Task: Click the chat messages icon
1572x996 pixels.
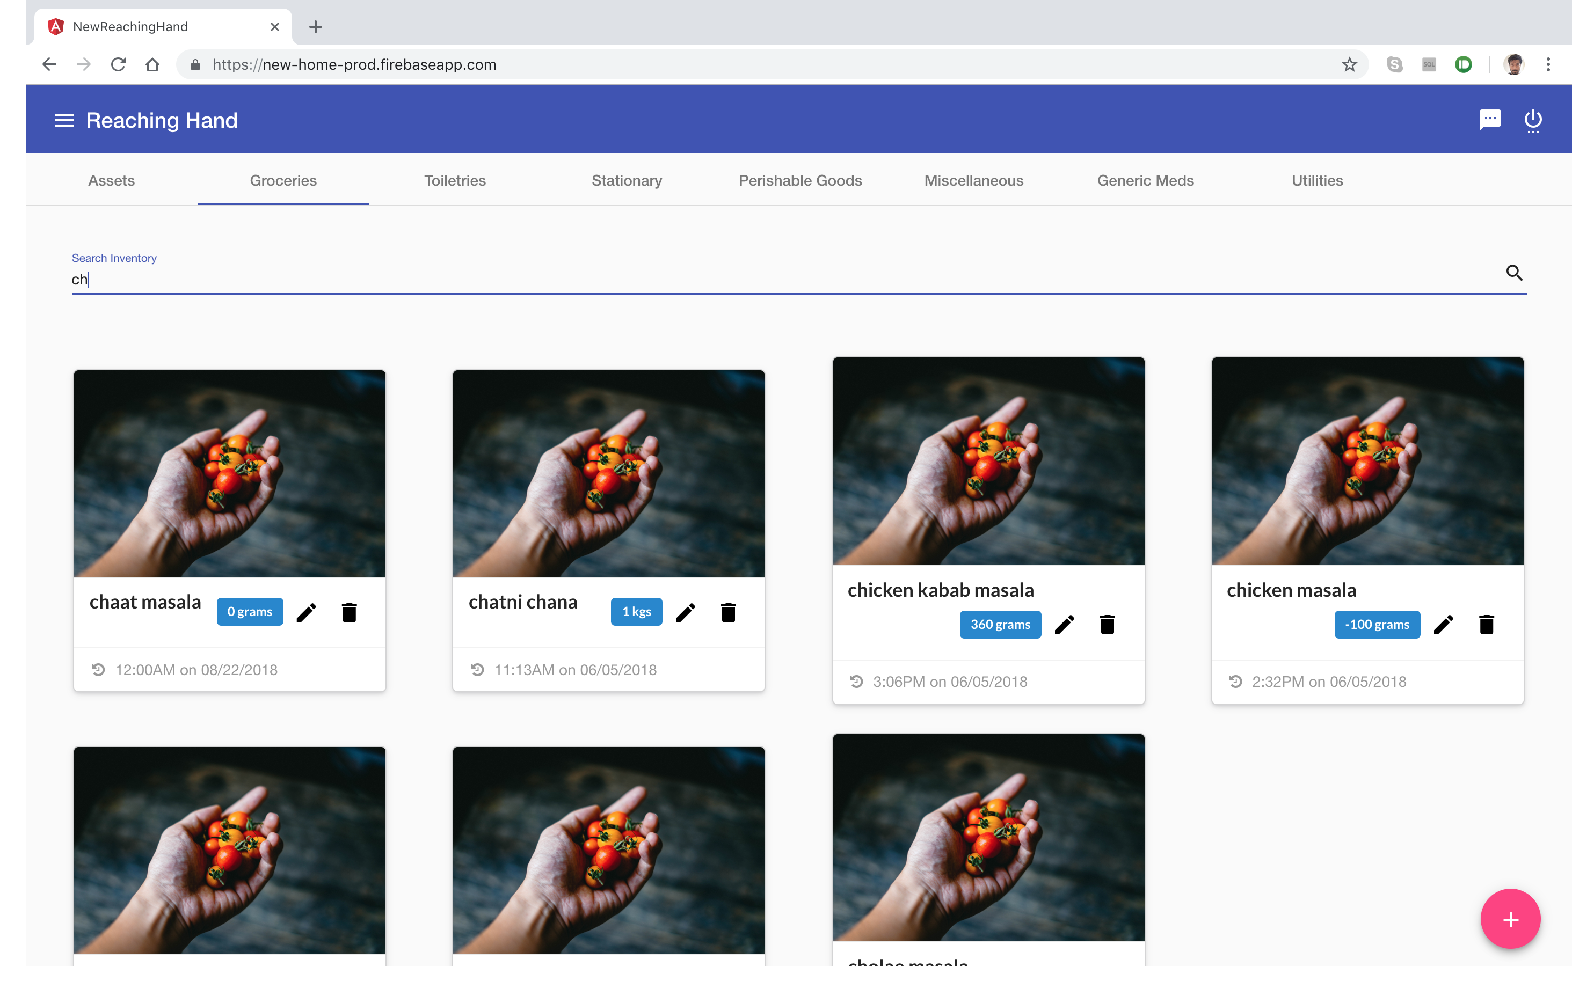Action: point(1490,120)
